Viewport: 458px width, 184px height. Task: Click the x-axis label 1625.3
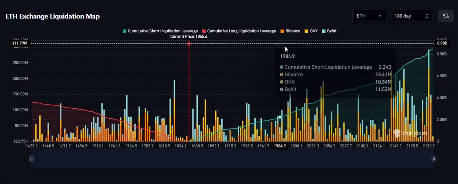click(32, 146)
